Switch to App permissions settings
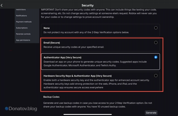The image size is (178, 116). pos(23,40)
